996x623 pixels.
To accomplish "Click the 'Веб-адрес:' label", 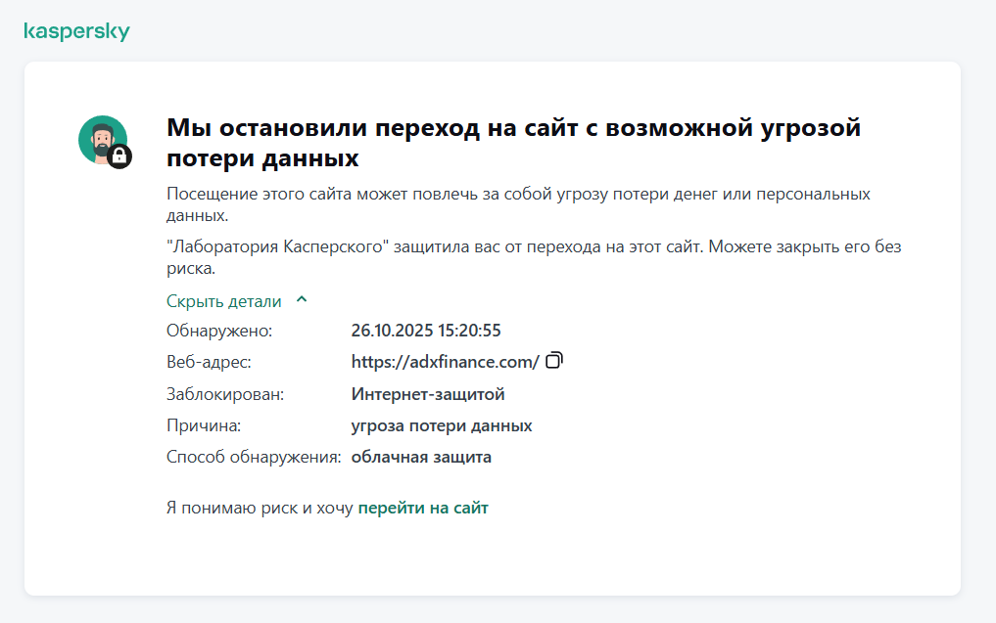I will (209, 362).
